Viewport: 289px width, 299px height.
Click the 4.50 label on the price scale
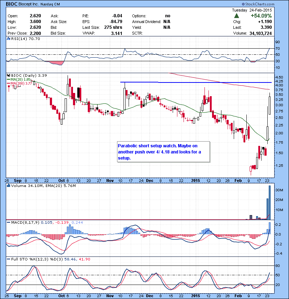coord(280,77)
